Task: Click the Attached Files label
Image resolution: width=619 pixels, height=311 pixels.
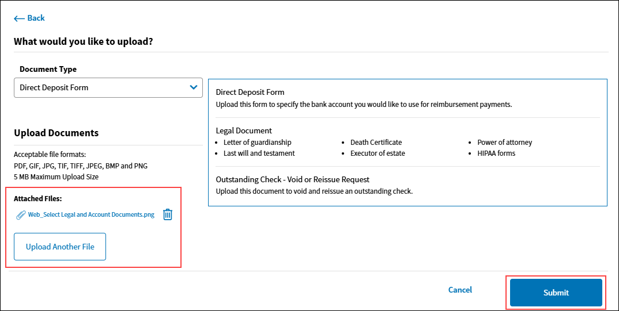Action: [x=38, y=199]
